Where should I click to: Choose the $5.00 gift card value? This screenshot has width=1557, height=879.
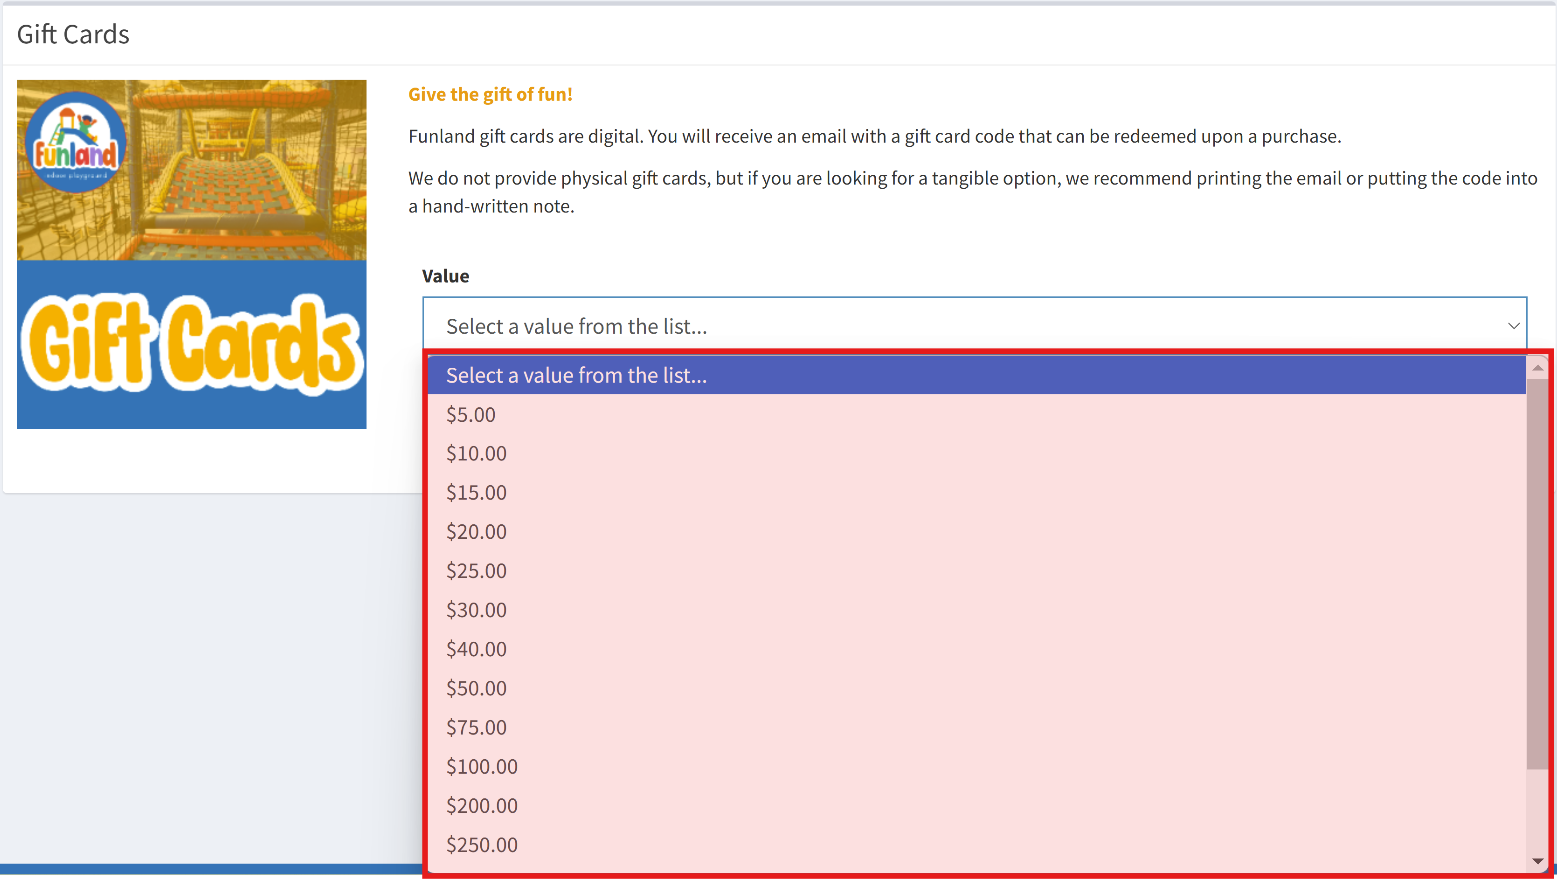click(977, 414)
